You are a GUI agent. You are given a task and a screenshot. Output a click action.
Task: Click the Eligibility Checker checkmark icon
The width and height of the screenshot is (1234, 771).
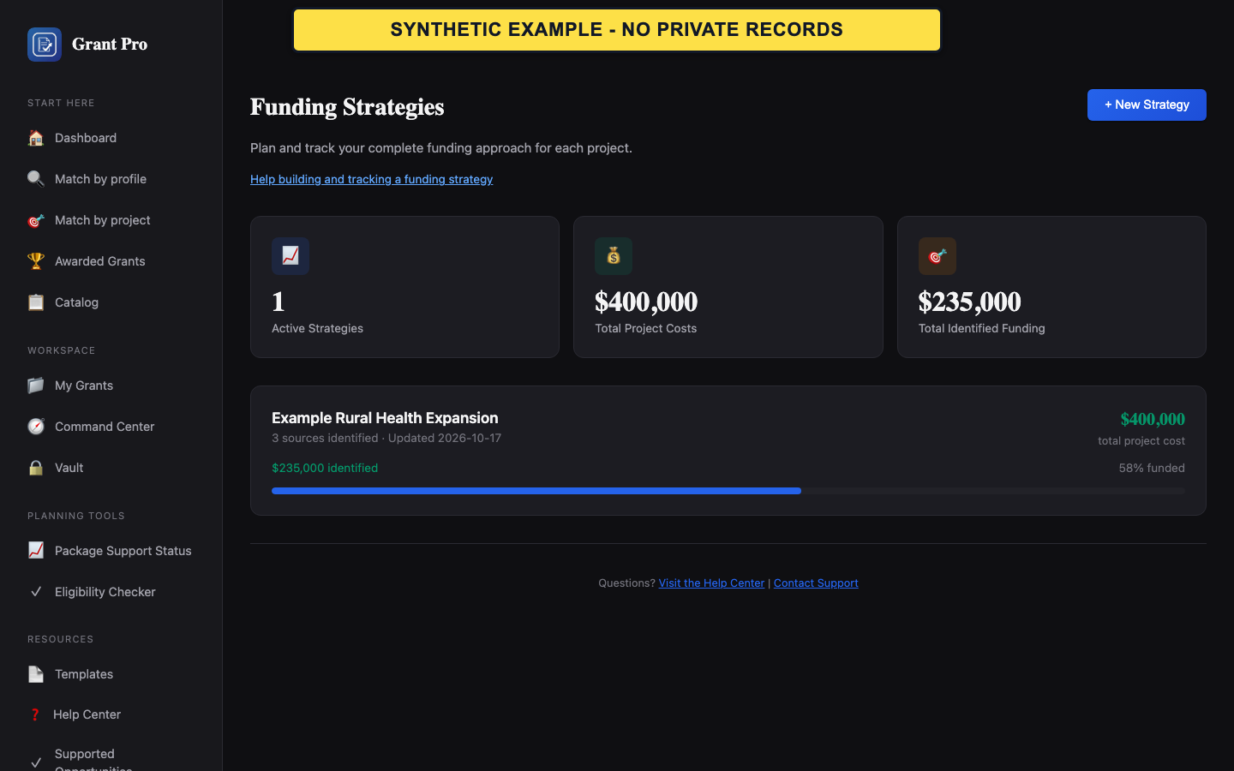36,592
